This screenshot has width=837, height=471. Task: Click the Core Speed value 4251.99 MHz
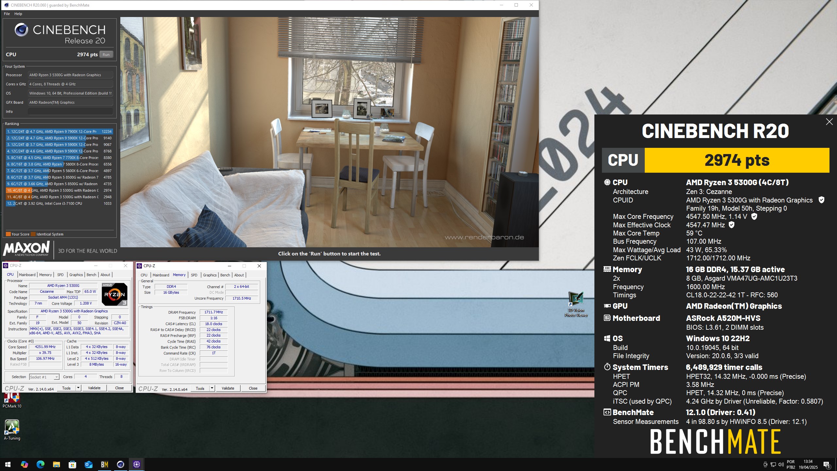(45, 347)
